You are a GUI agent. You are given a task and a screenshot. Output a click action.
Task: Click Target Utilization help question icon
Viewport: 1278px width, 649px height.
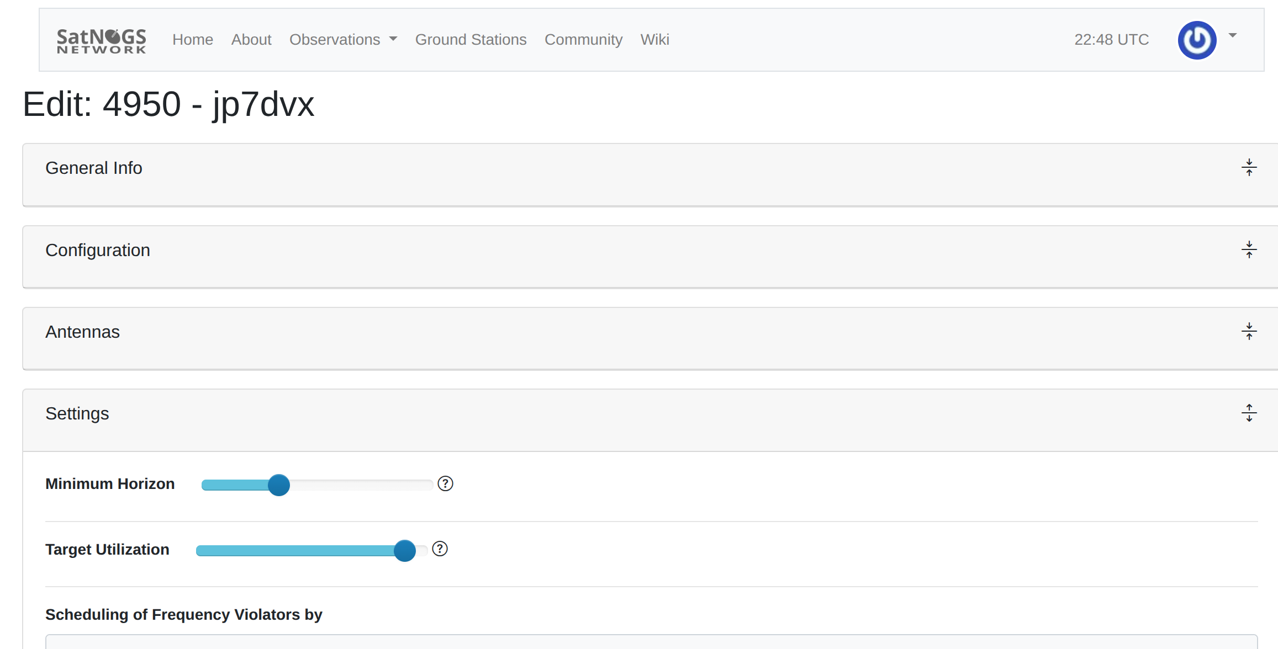[440, 549]
